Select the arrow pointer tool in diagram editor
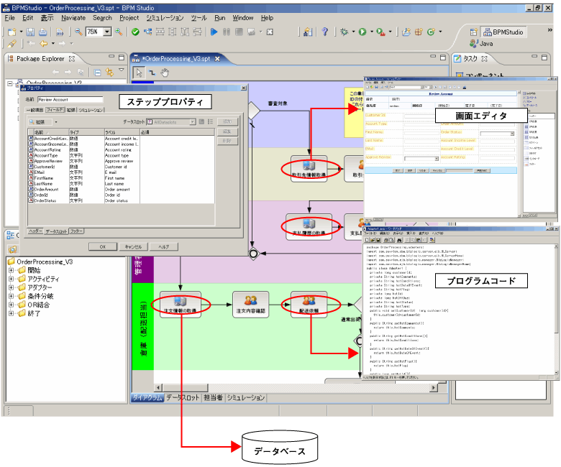 tap(139, 73)
